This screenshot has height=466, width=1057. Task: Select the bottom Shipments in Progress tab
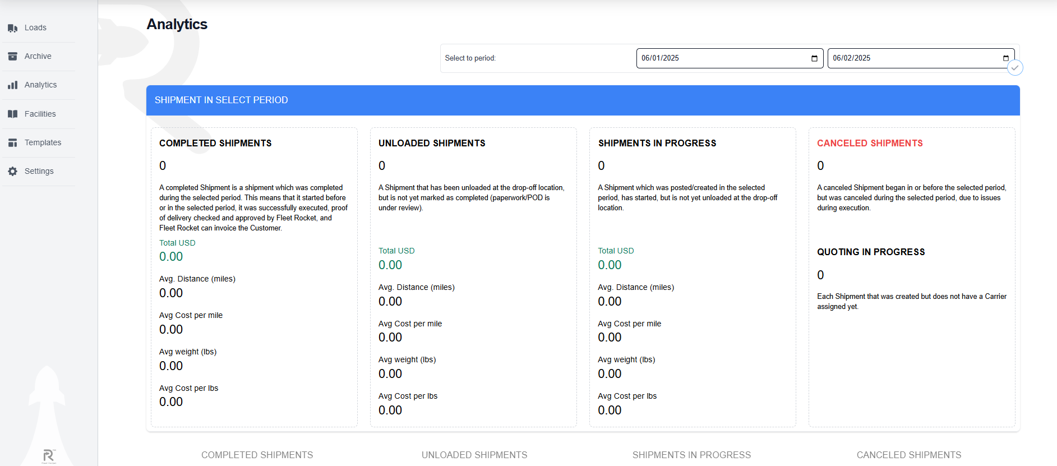coord(691,455)
